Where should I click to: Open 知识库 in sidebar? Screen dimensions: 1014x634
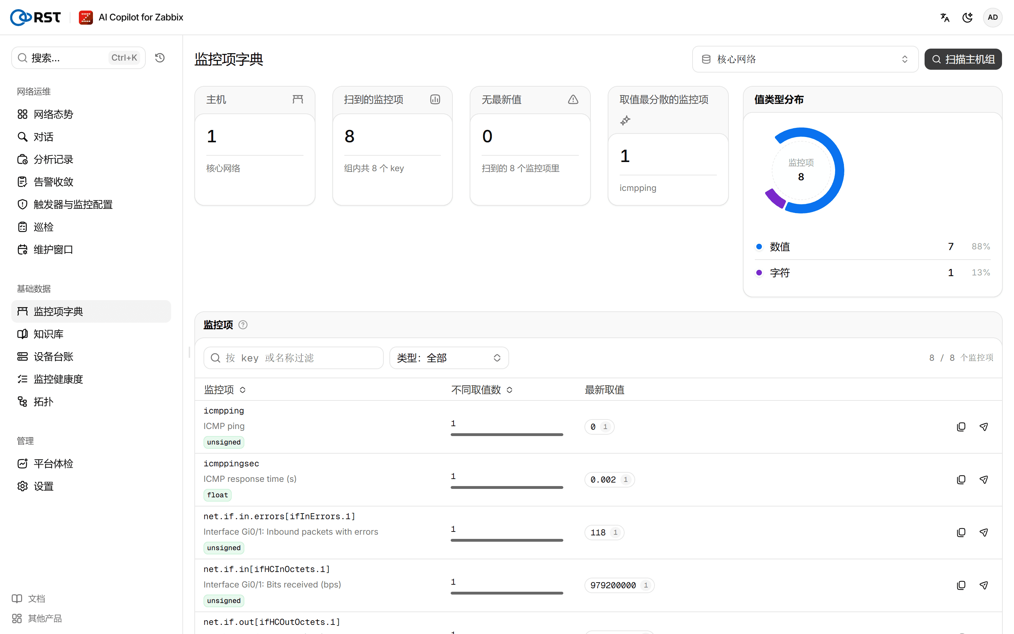(x=91, y=334)
